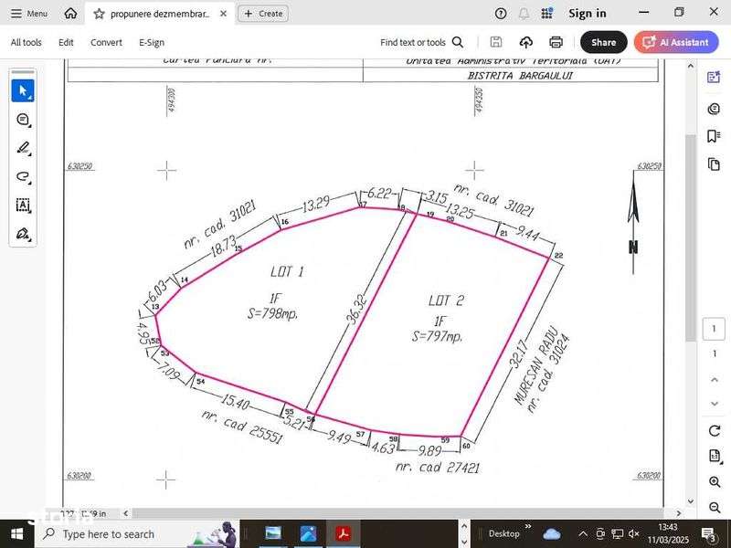Click the LOT 1 label
This screenshot has height=548, width=731.
[287, 271]
